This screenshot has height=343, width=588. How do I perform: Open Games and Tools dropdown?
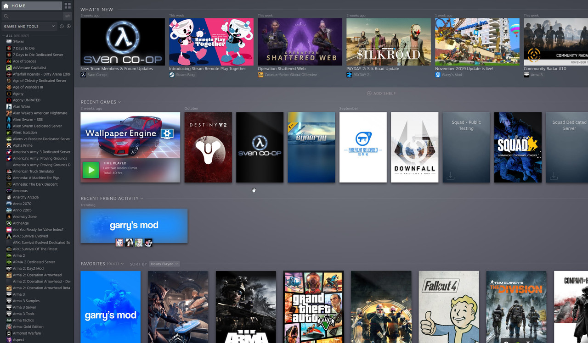point(29,26)
